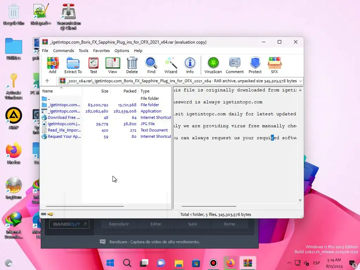Viewport: 360px width, 270px height.
Task: Click comment pane scroll up arrow
Action: coord(300,90)
